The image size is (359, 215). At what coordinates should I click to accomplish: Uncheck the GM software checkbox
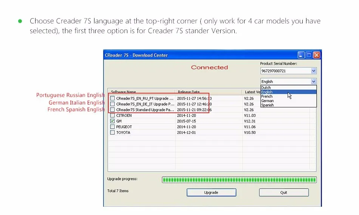[x=112, y=121]
